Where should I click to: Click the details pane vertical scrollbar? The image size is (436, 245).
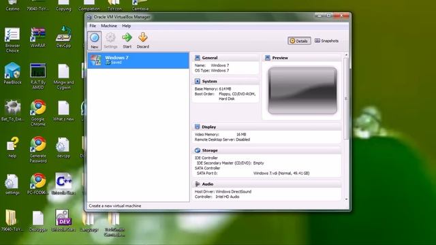[x=346, y=99]
